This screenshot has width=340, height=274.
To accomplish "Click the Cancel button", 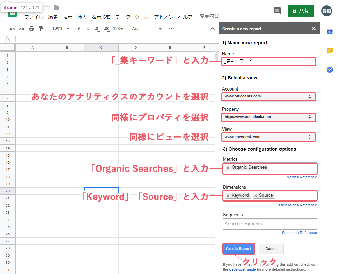I will [271, 249].
